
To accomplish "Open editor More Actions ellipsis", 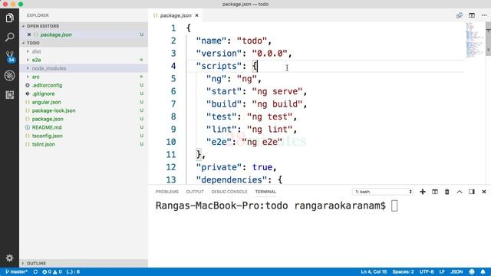I will coord(484,15).
